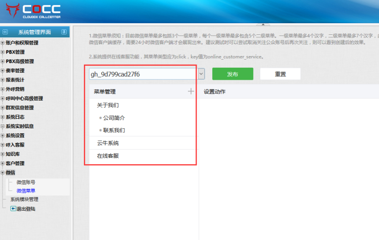Expand the 呼叫中心高级管理 node
Viewport: 379px width, 240px height.
[3, 99]
